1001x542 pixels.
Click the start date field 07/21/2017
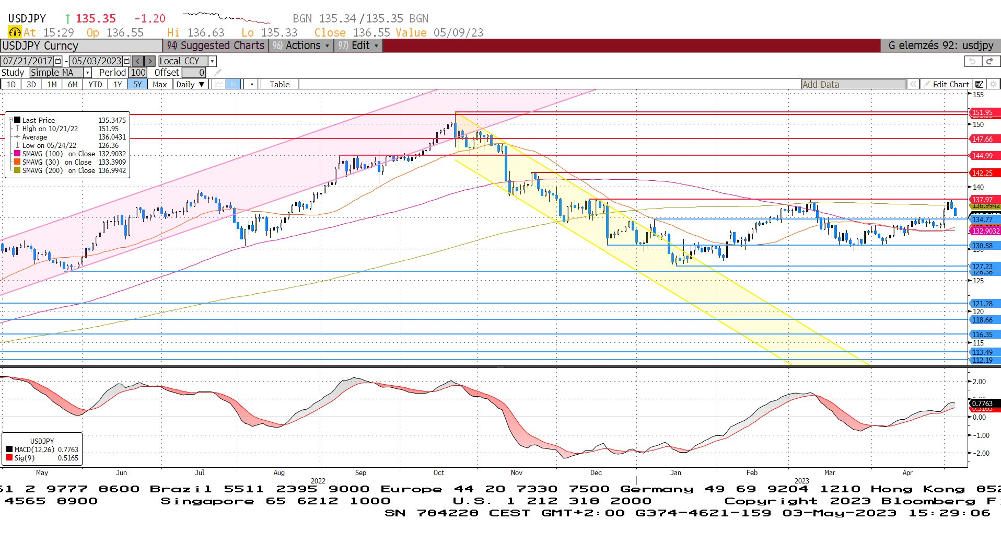pos(28,61)
